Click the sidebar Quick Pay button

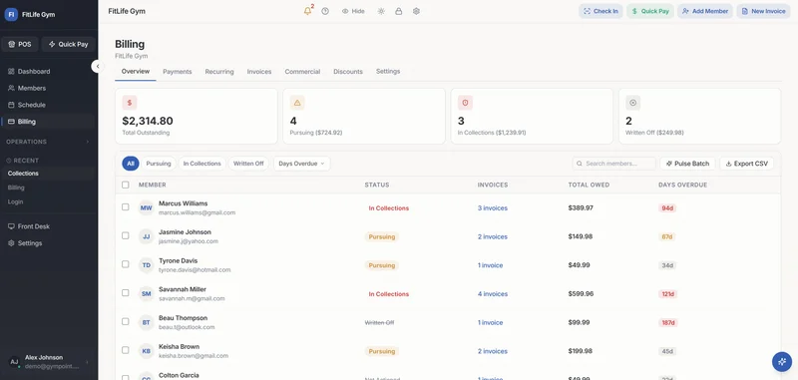(x=69, y=44)
